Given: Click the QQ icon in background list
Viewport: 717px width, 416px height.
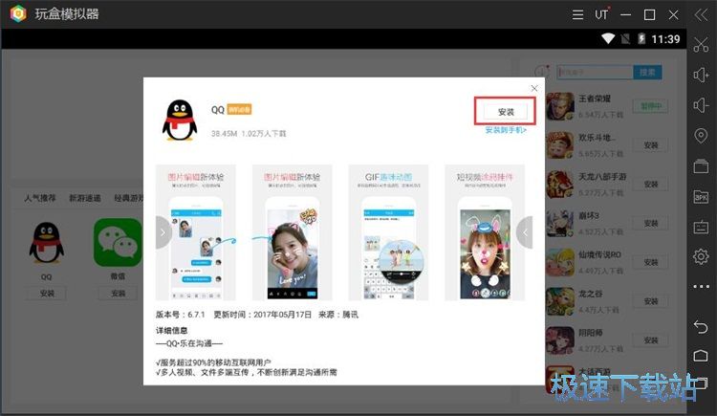Looking at the screenshot, I should pos(46,243).
